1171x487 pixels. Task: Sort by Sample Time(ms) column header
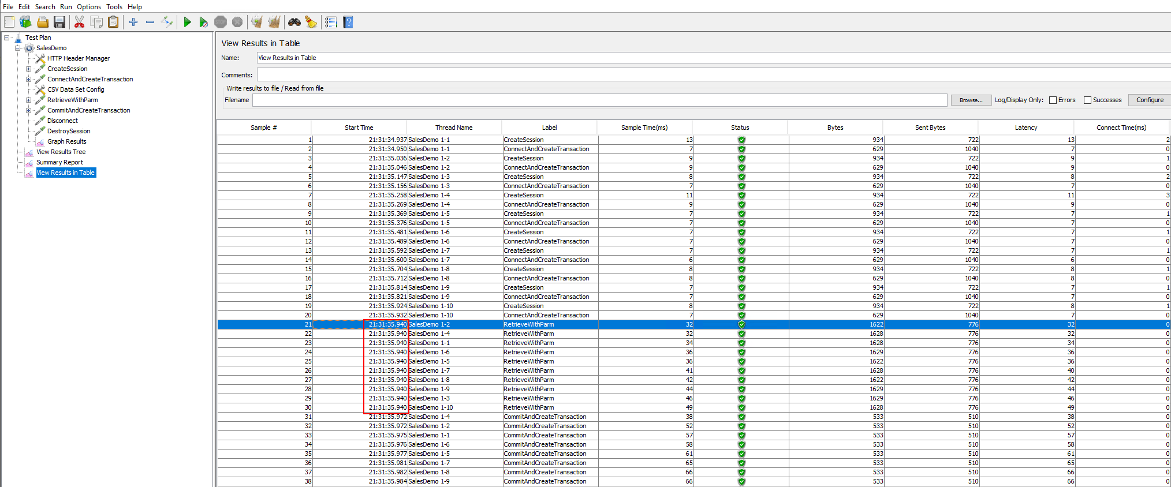644,128
